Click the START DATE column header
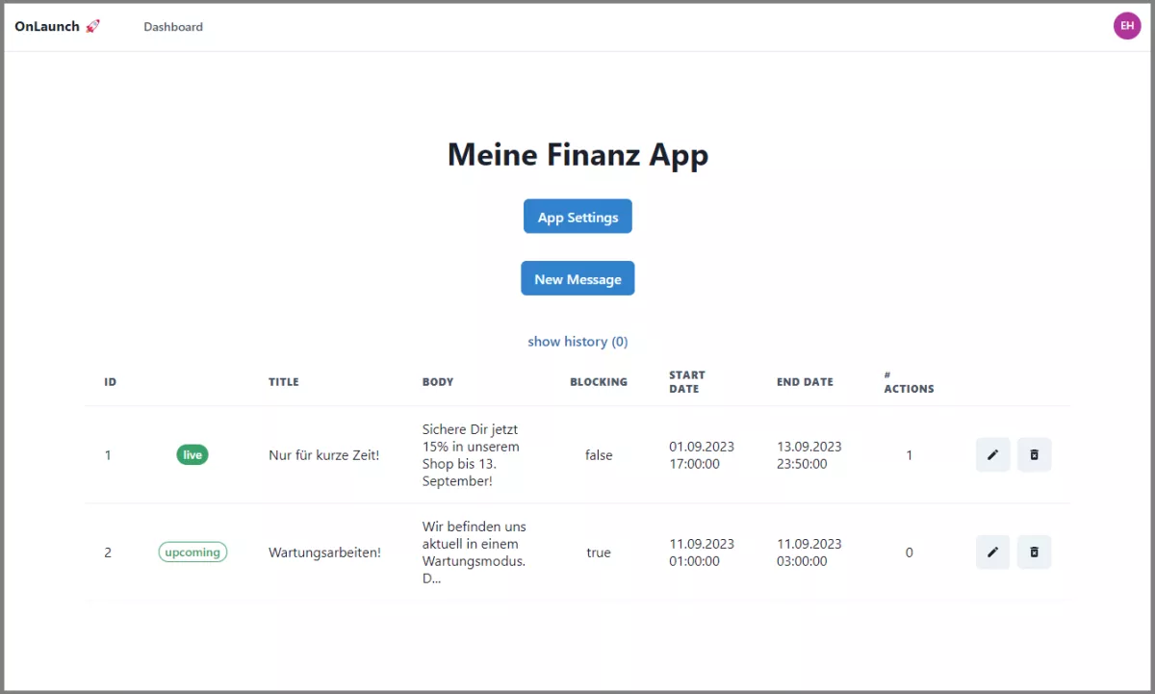Viewport: 1155px width, 694px height. [x=687, y=381]
